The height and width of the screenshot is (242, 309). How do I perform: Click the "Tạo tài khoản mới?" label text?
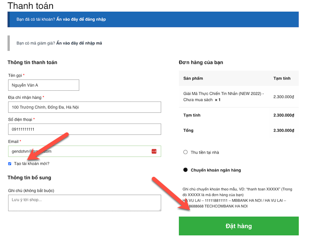click(32, 164)
